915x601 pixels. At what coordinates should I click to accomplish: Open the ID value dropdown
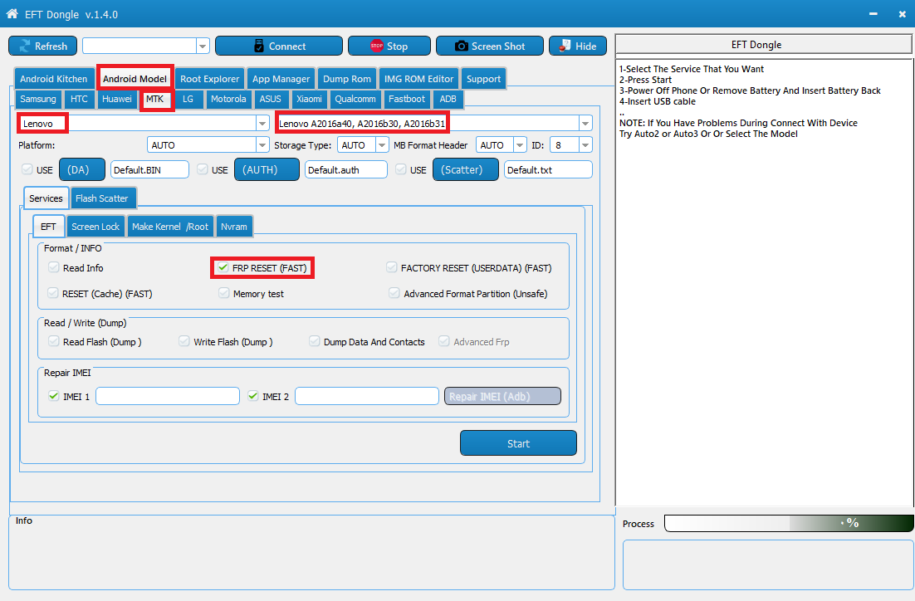585,145
